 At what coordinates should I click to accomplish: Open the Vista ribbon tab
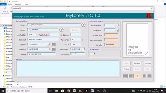coord(26,4)
